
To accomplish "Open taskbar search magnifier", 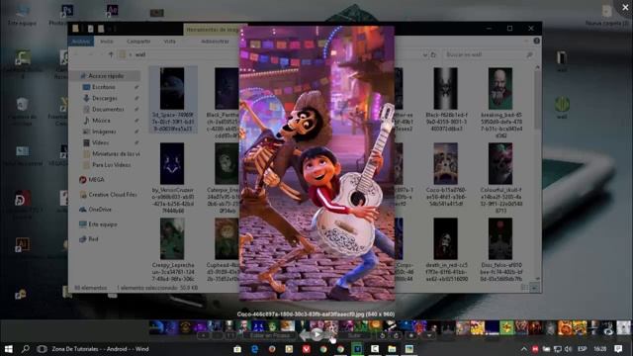I will (x=25, y=349).
